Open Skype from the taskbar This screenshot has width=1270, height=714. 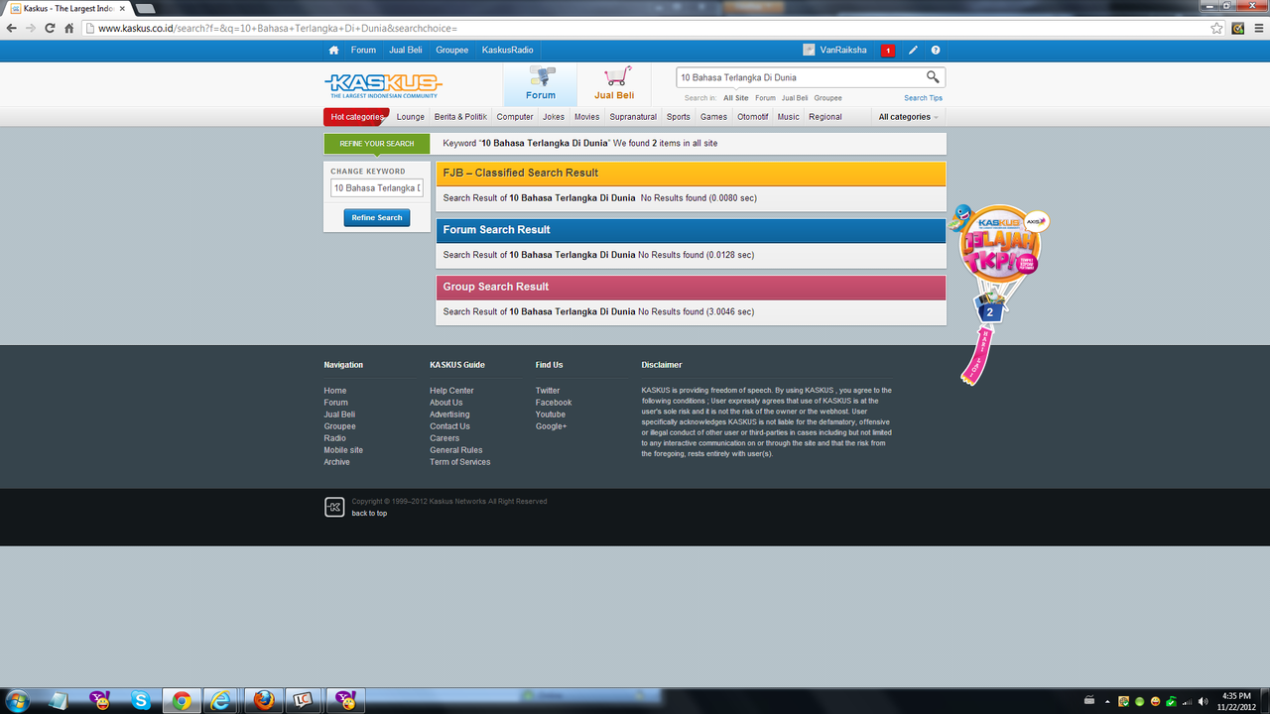pyautogui.click(x=141, y=701)
